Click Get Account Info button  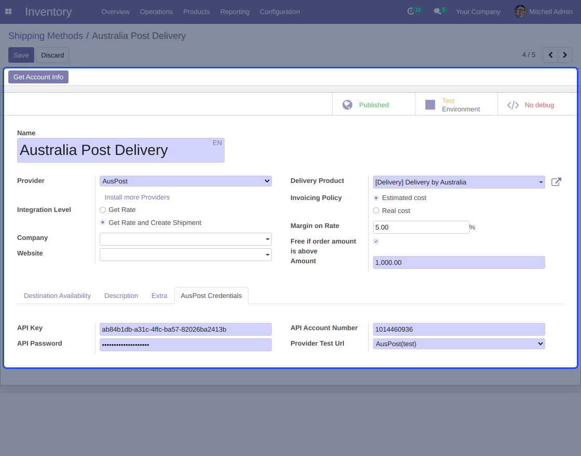pos(38,77)
